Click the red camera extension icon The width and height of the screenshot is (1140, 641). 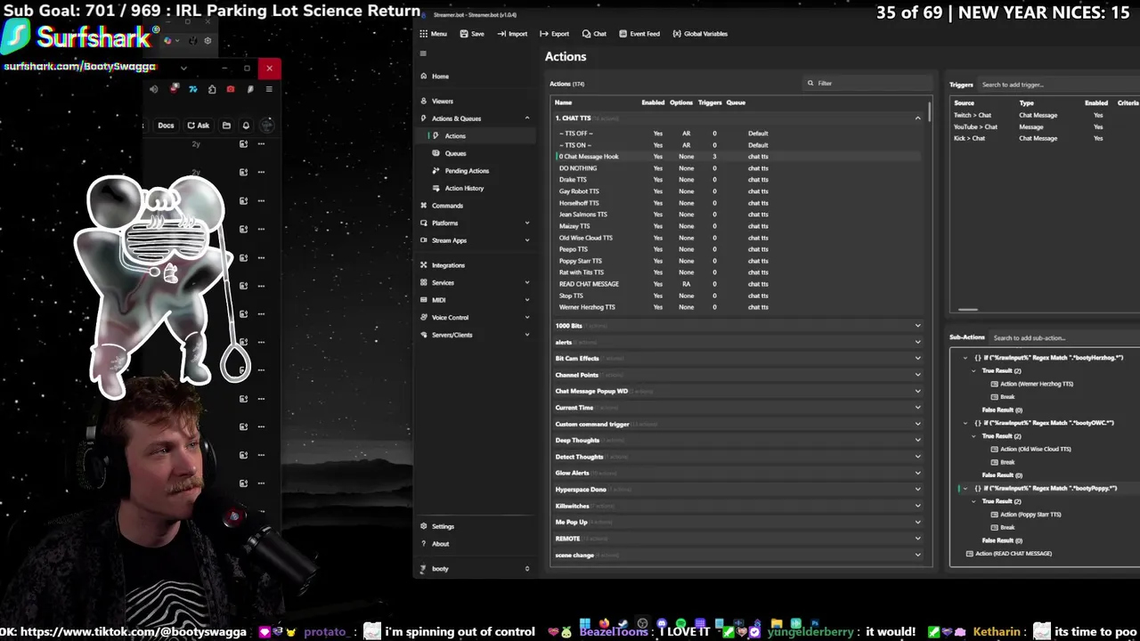pyautogui.click(x=231, y=89)
